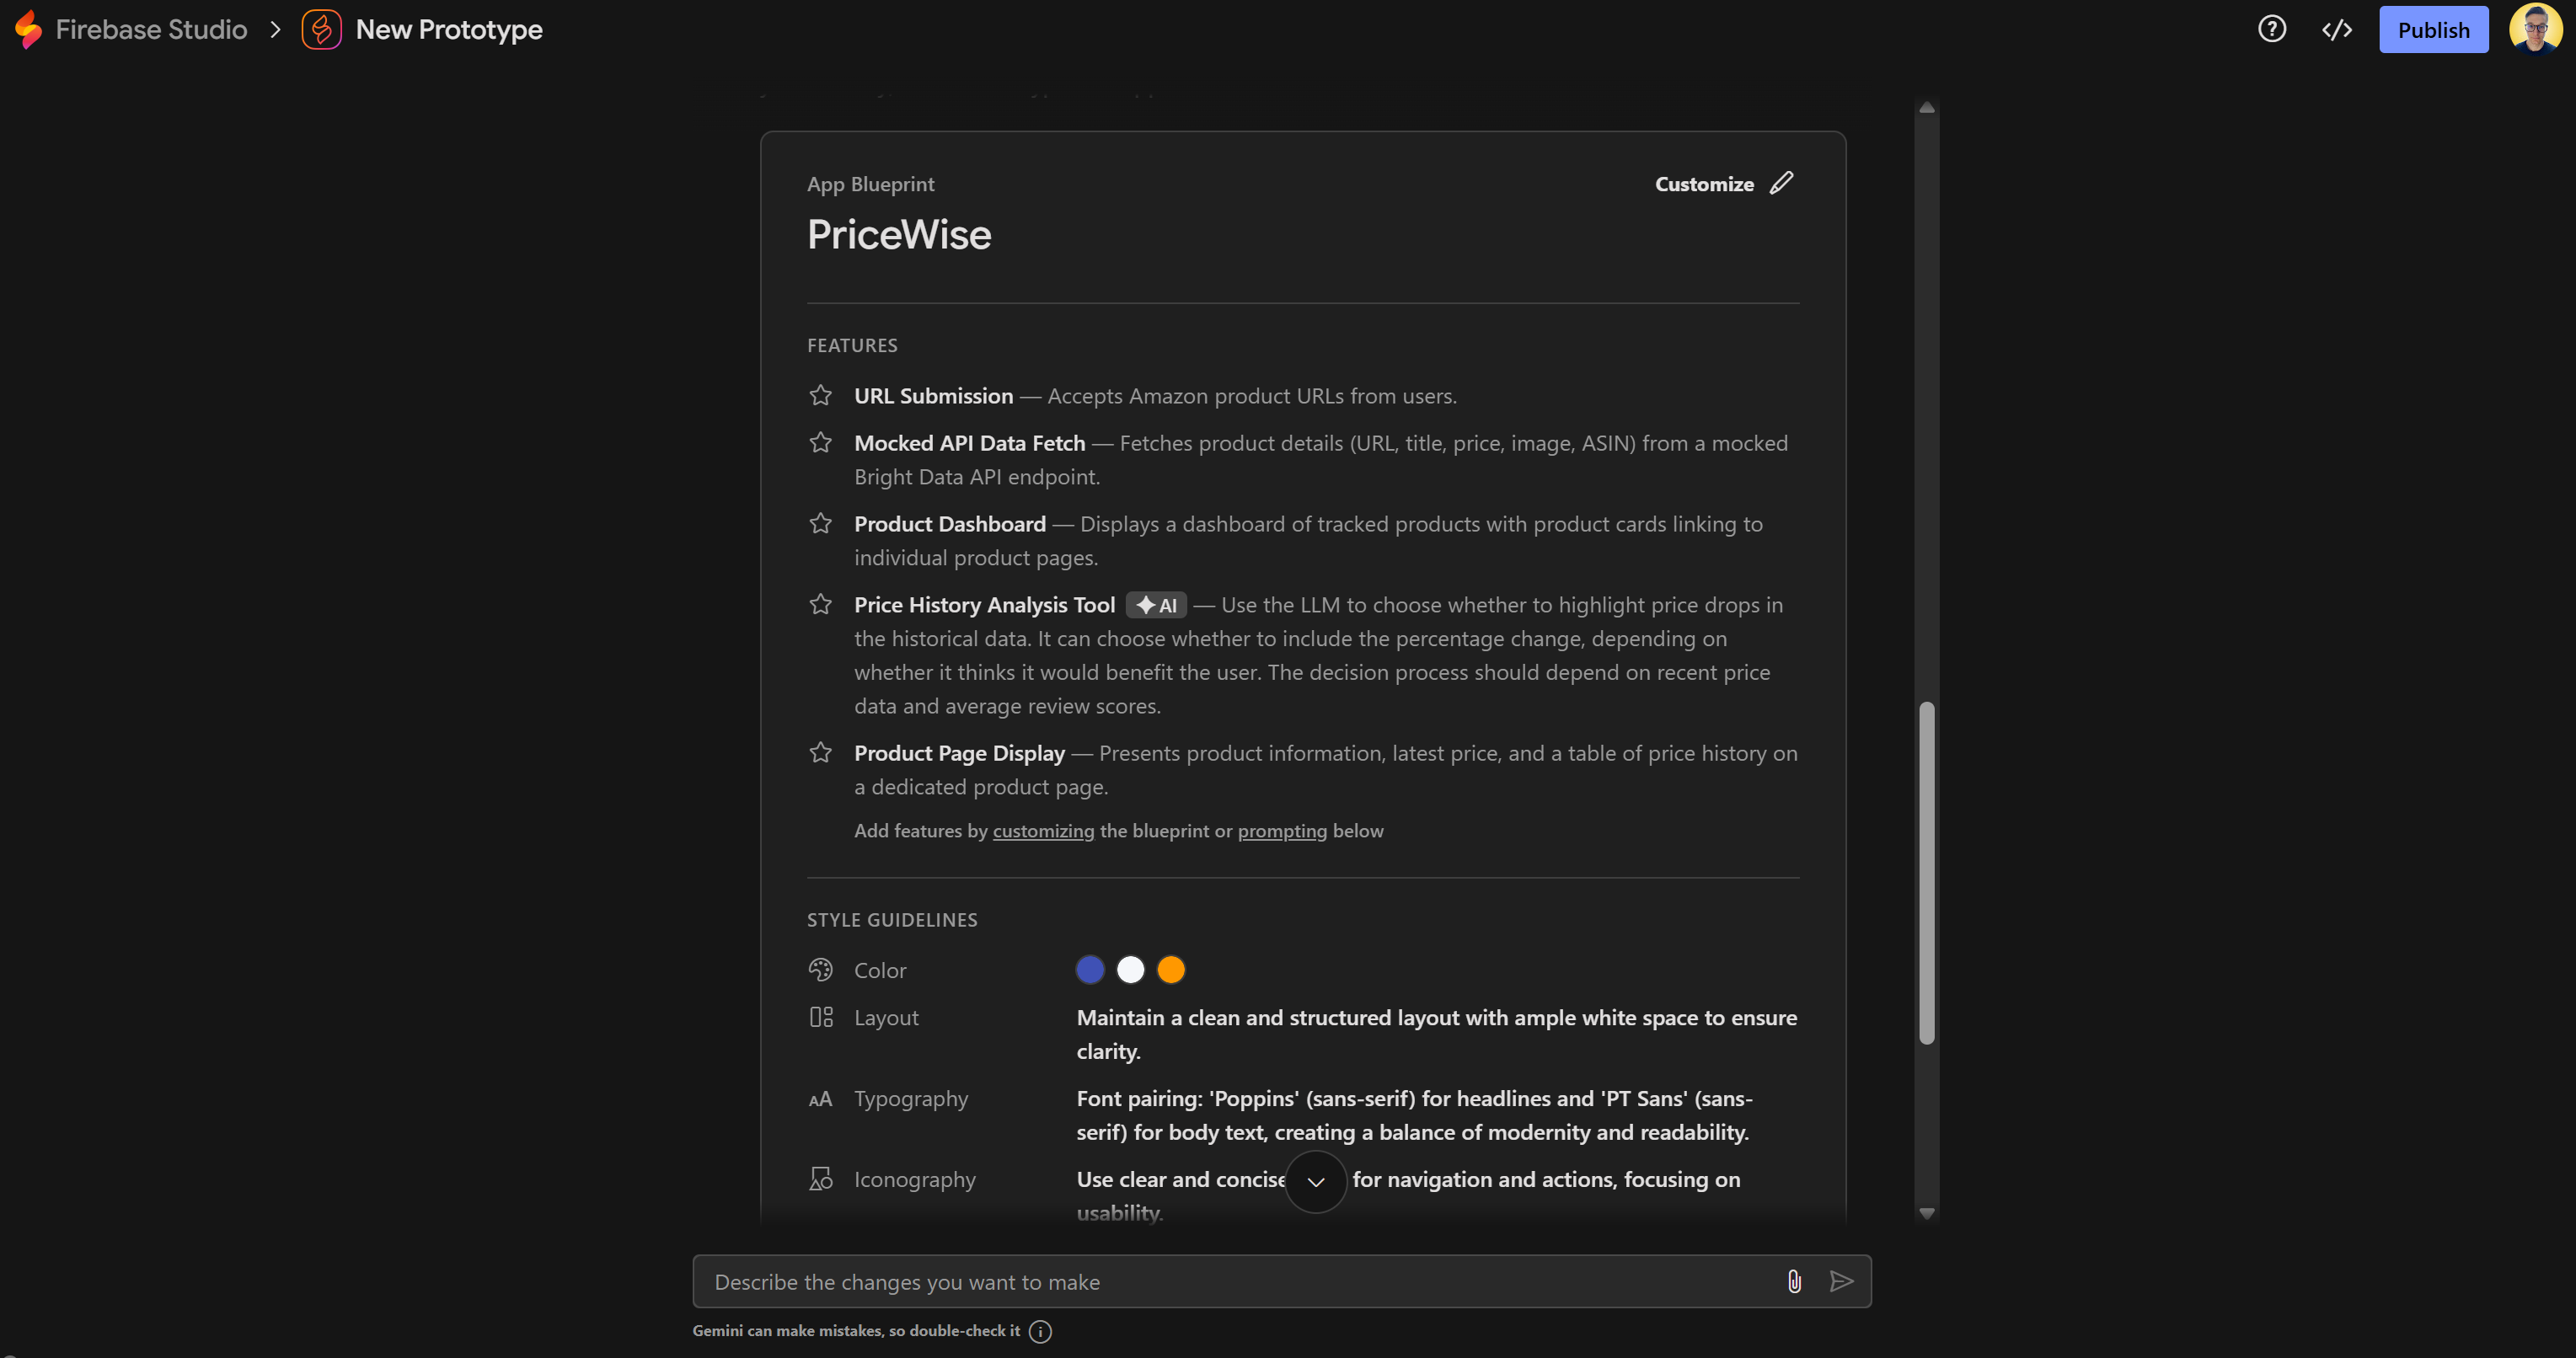Open the customizing link

point(1043,830)
